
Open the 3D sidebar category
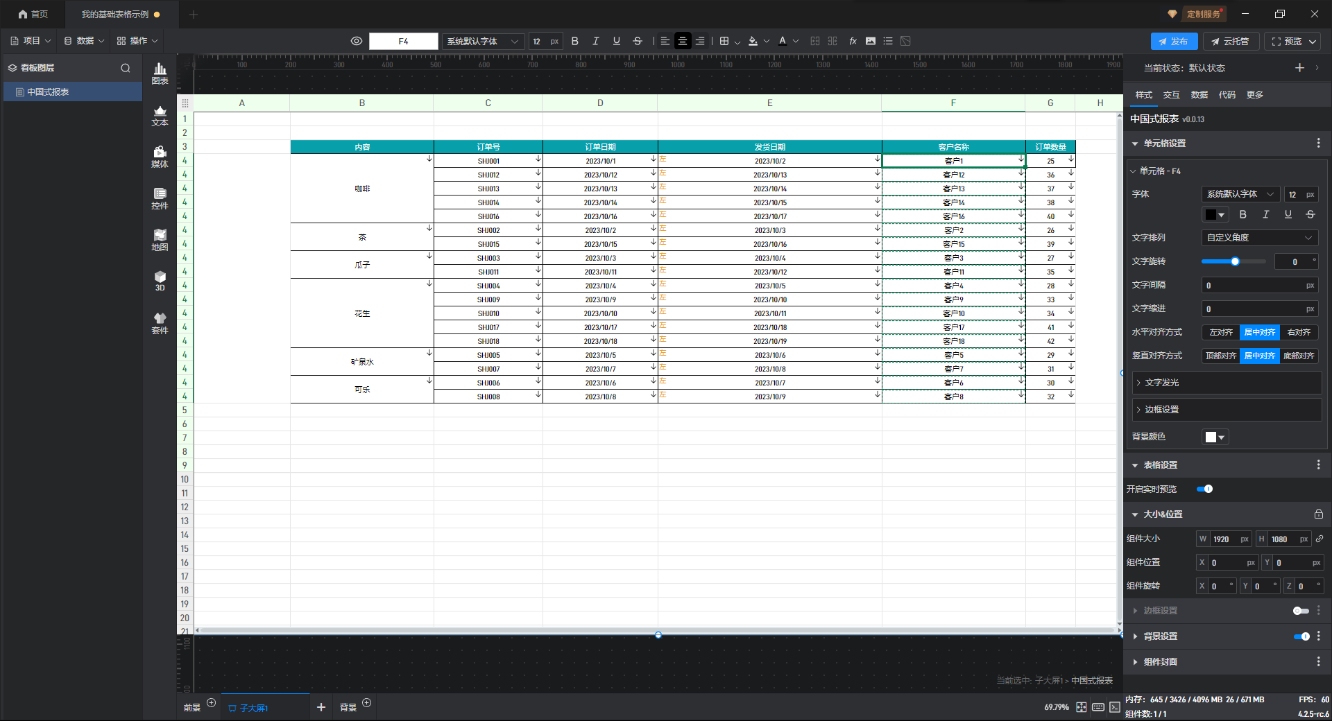[160, 281]
